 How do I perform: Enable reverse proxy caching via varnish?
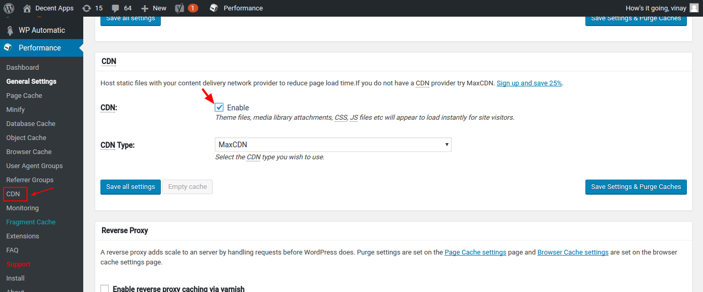point(105,289)
